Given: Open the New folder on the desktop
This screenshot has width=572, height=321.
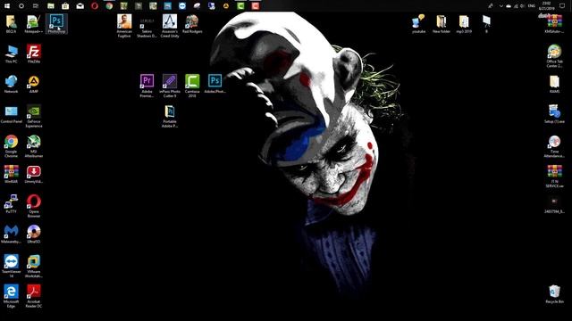Looking at the screenshot, I should coord(441,24).
